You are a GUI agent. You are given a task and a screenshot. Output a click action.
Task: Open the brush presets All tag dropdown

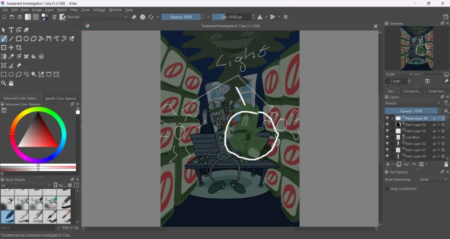click(x=26, y=185)
